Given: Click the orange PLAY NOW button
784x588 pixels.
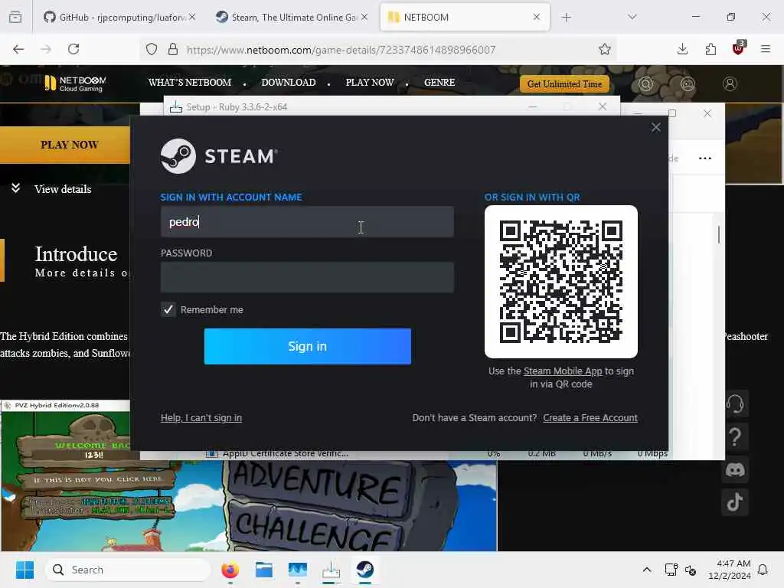Looking at the screenshot, I should tap(65, 145).
